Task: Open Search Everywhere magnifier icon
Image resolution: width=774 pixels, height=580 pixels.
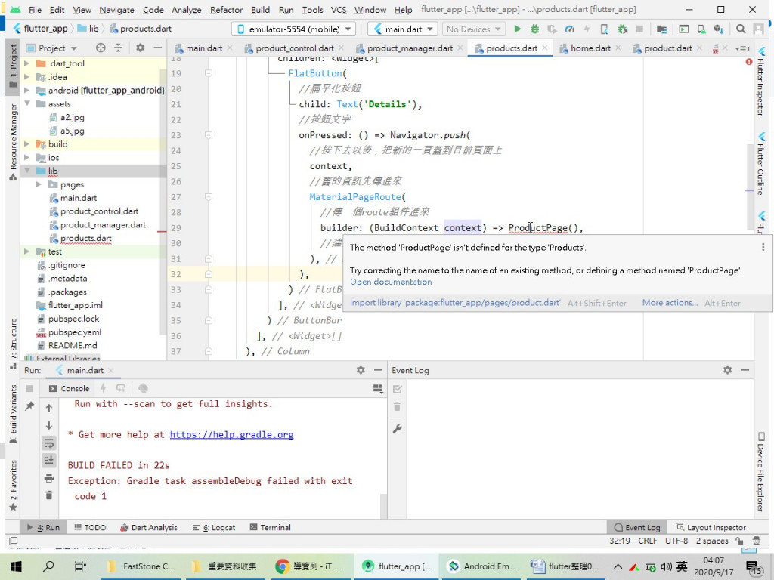Action: pyautogui.click(x=741, y=29)
